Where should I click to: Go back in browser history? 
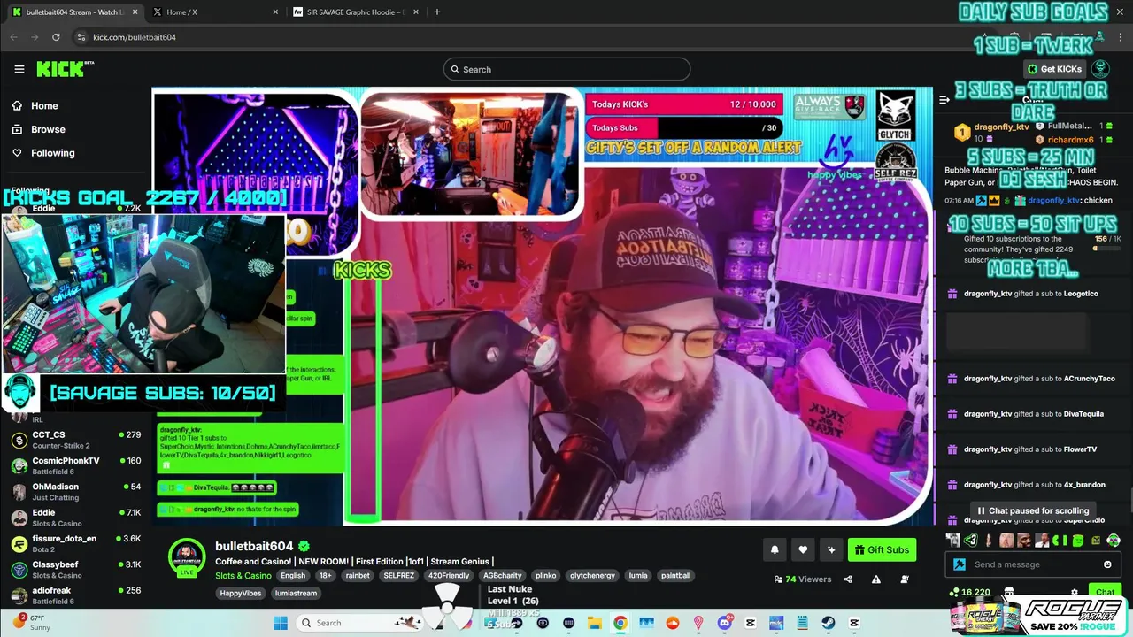pos(13,37)
